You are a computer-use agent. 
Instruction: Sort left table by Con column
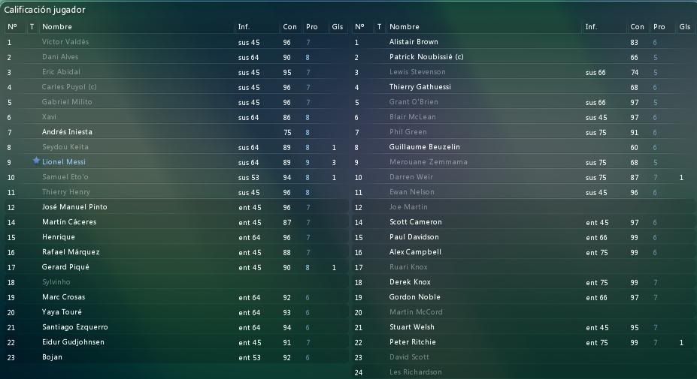(x=289, y=27)
